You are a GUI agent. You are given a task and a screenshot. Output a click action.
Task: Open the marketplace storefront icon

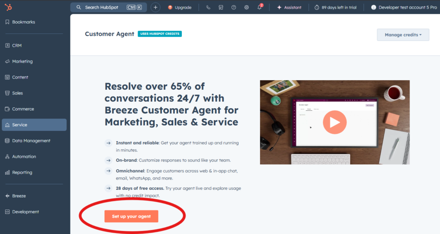tap(221, 8)
